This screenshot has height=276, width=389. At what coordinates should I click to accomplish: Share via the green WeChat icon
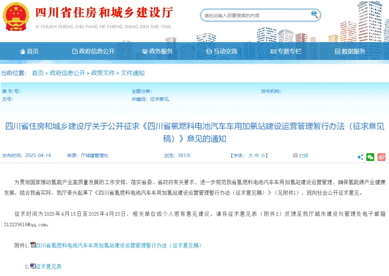370,157
